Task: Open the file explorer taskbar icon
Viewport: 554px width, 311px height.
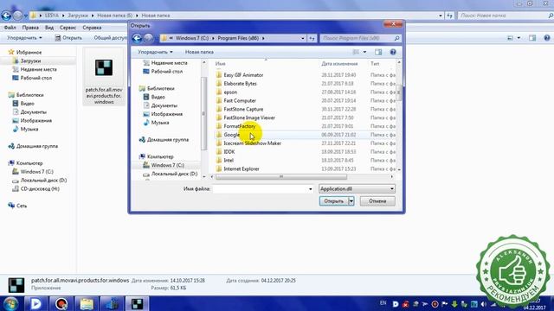Action: click(x=87, y=303)
